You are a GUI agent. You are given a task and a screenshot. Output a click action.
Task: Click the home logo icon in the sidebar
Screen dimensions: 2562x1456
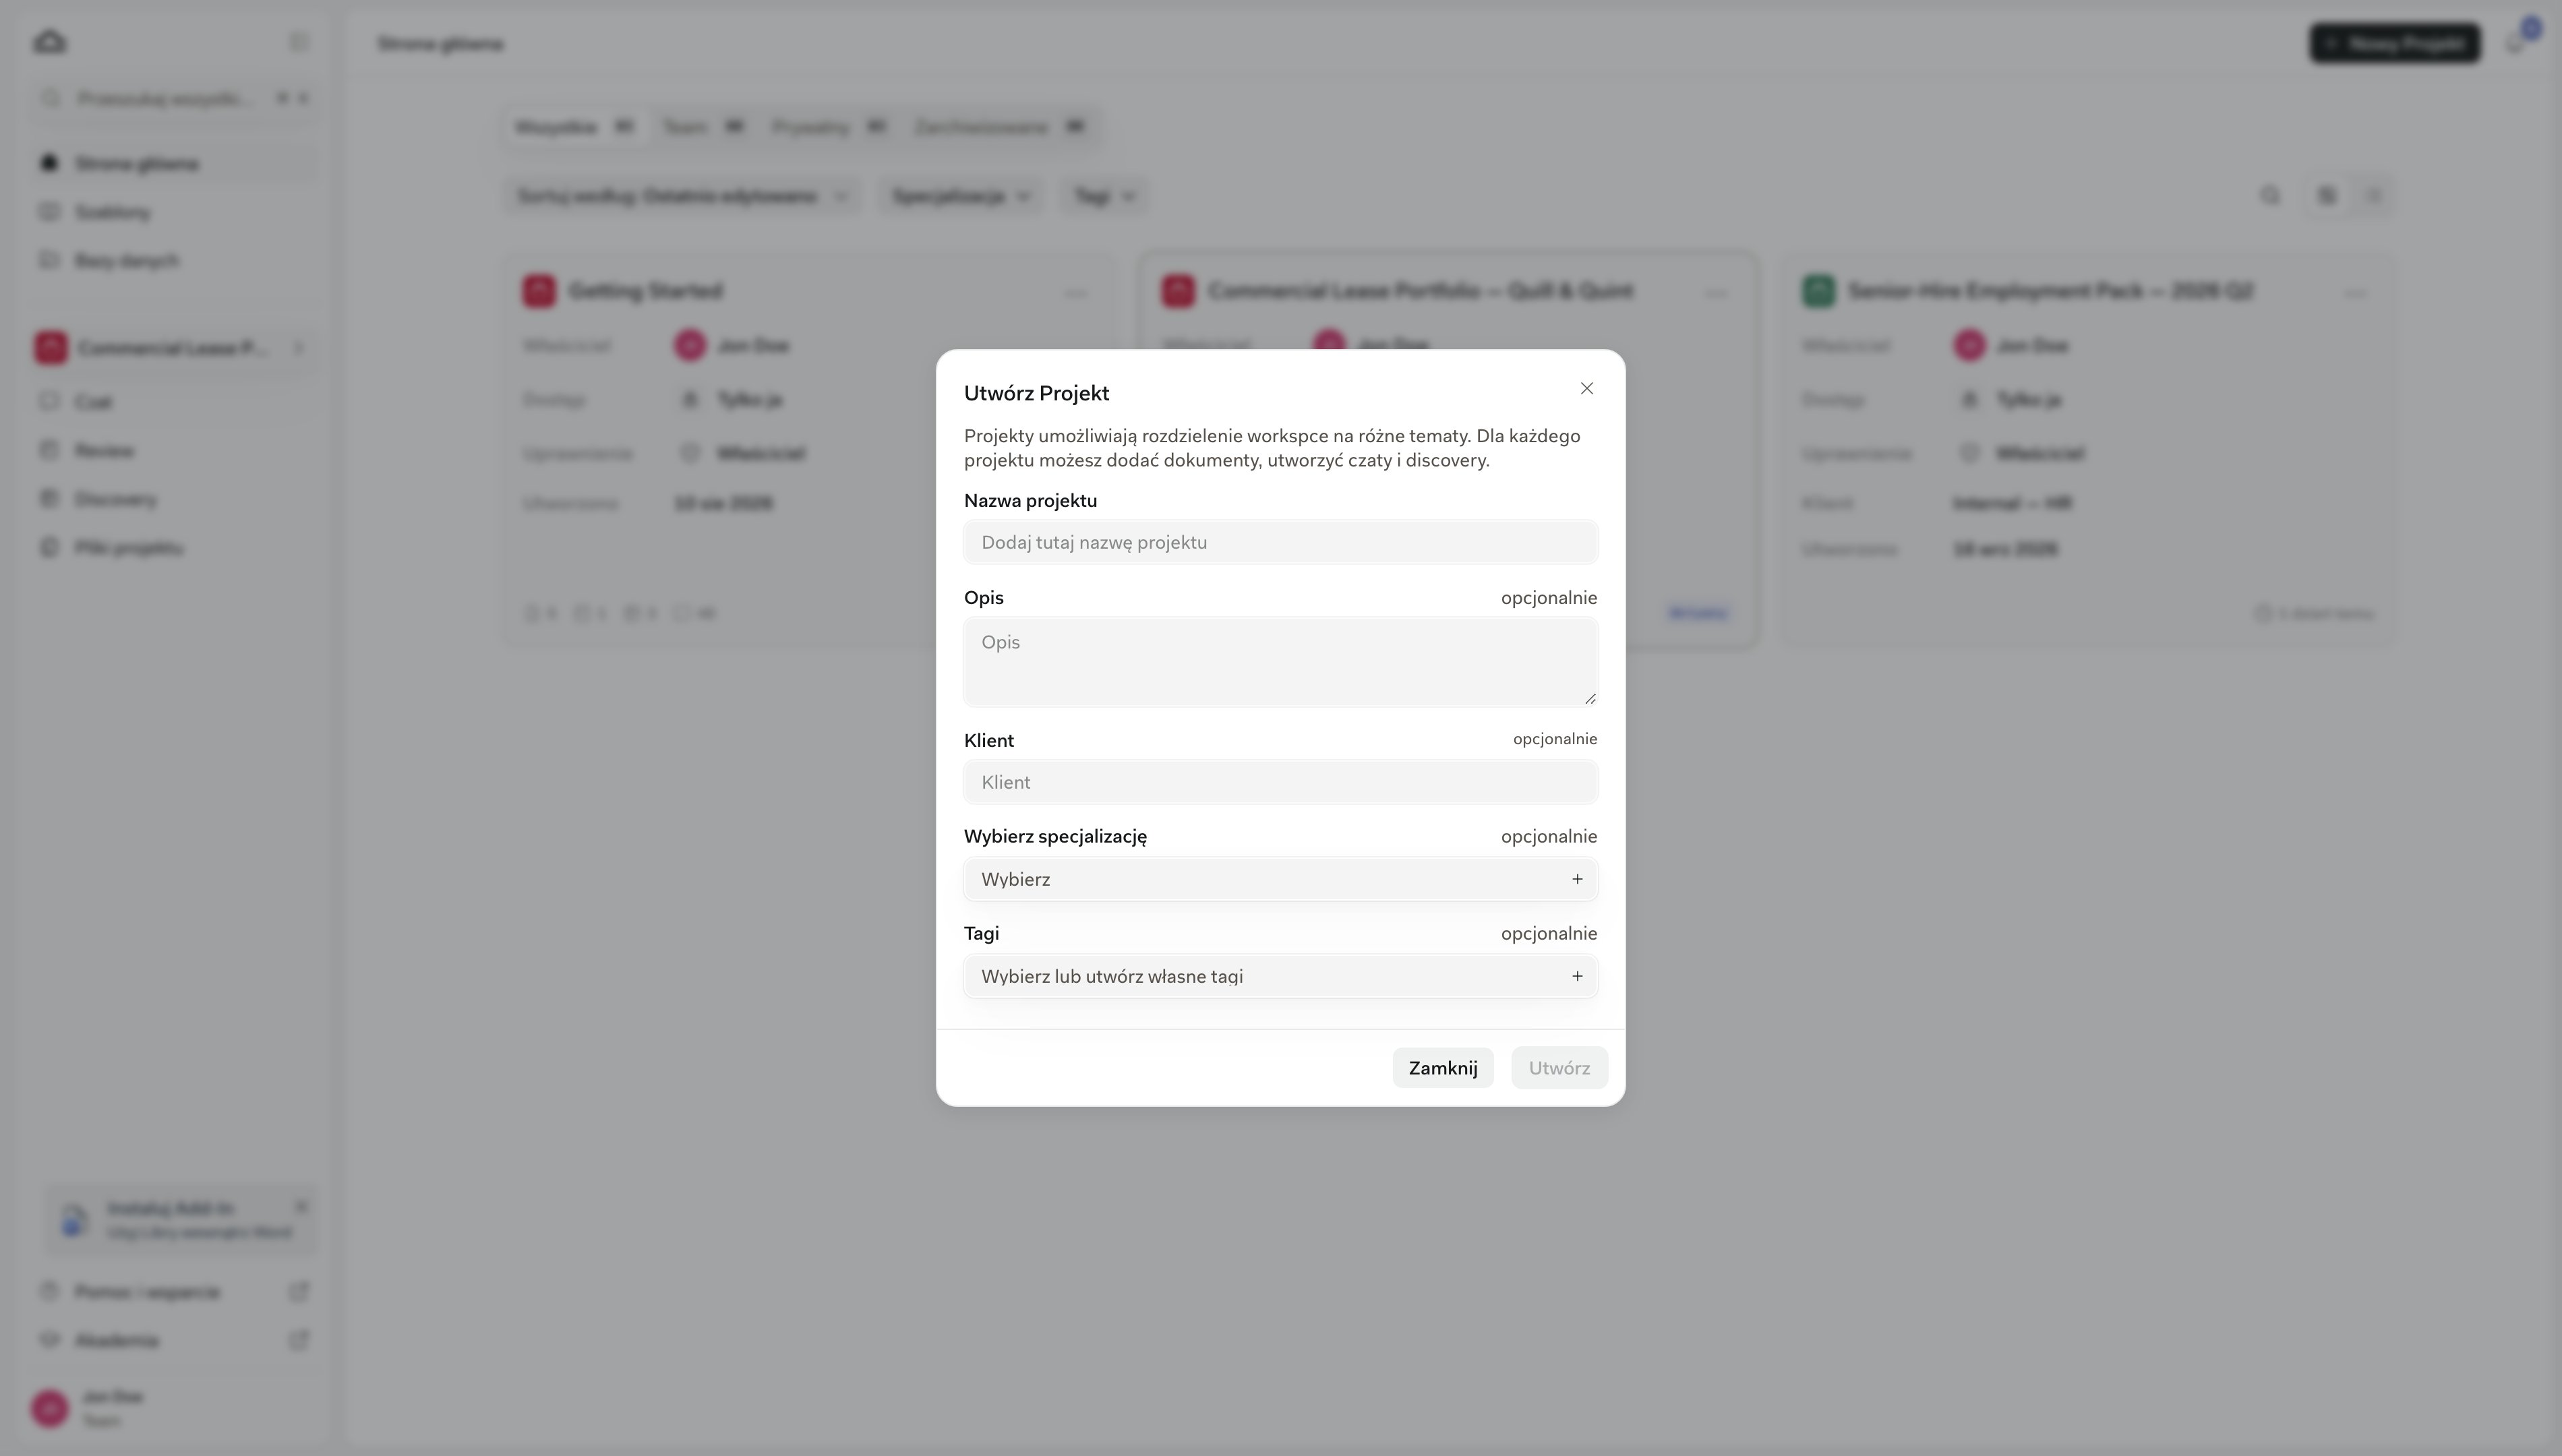click(50, 42)
